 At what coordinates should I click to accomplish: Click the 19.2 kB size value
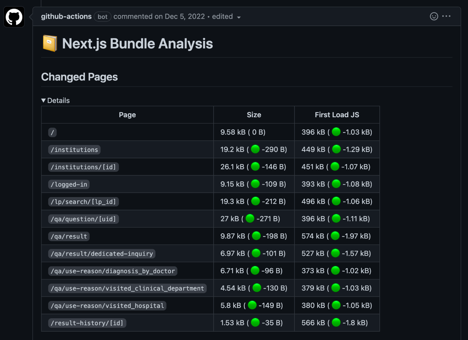click(232, 150)
